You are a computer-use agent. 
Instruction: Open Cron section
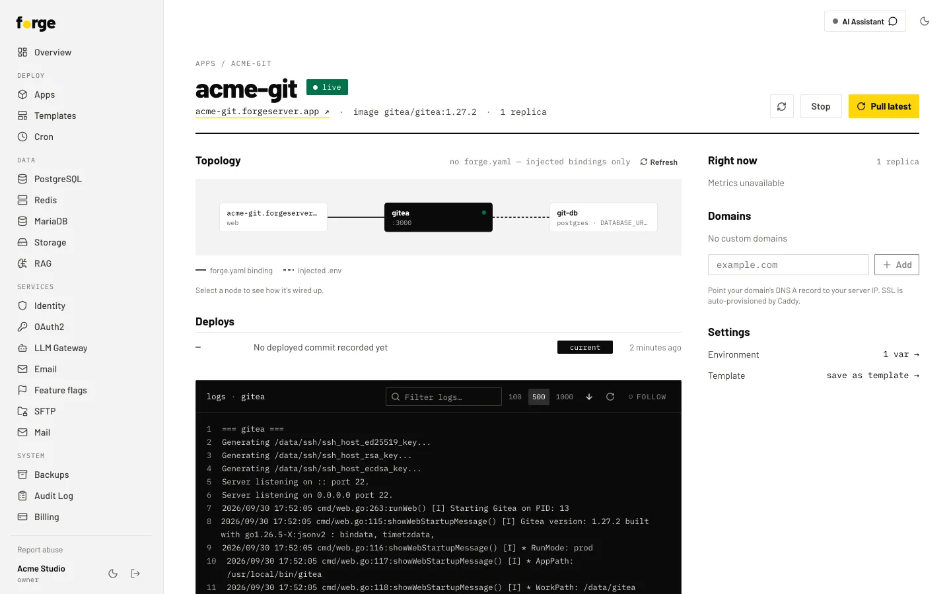(x=82, y=137)
